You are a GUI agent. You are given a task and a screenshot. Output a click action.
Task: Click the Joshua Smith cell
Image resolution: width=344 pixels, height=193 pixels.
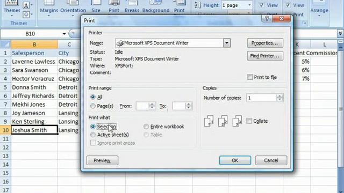(x=34, y=130)
